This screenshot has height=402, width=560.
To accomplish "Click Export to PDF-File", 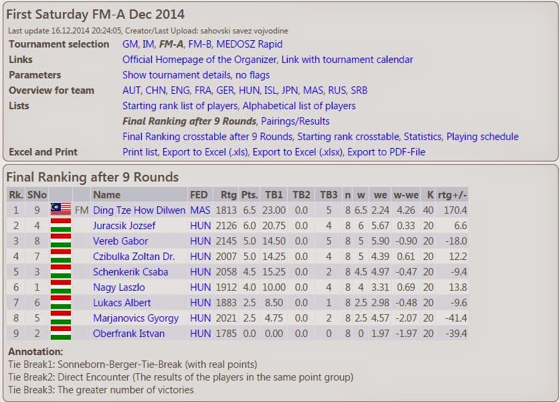I will [x=386, y=152].
